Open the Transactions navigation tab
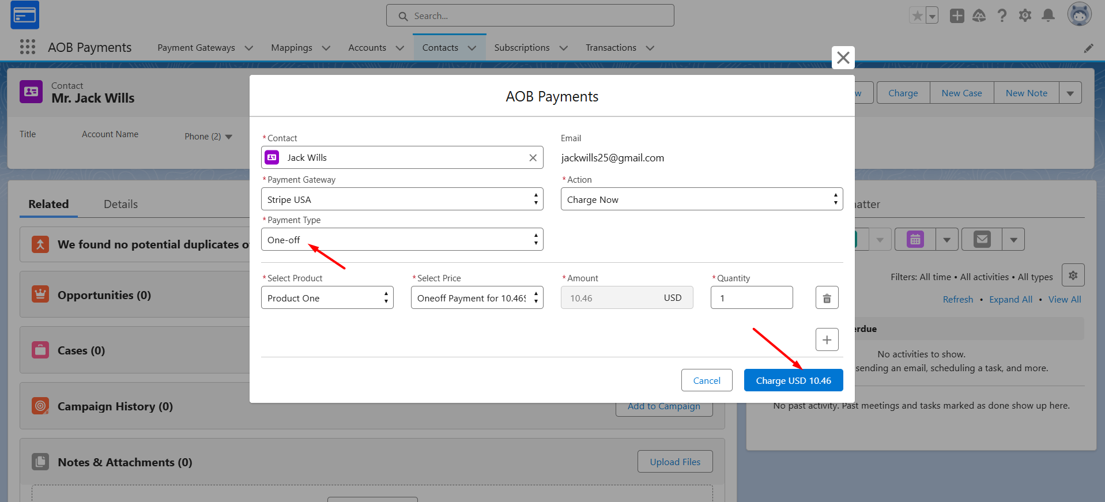 (611, 48)
